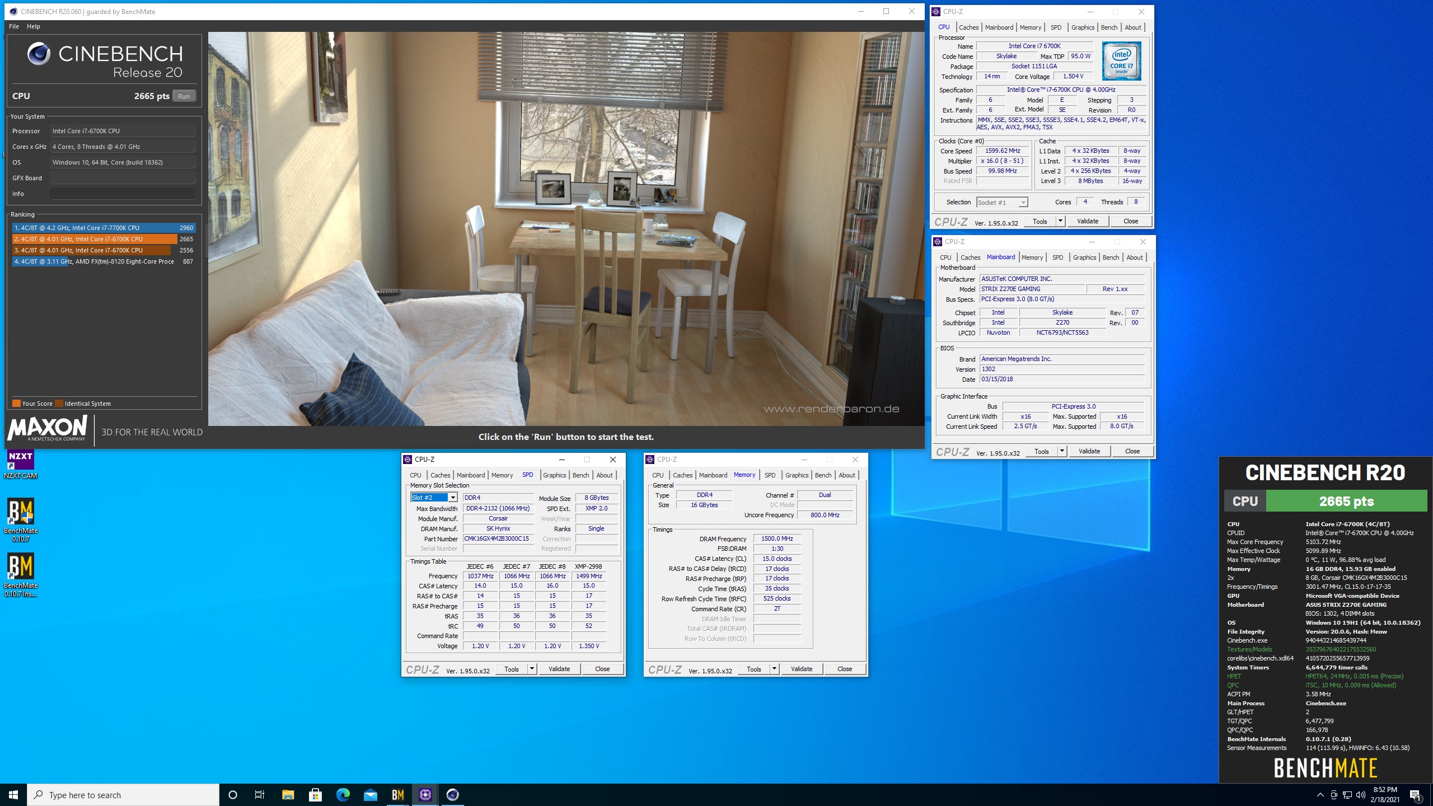Click Tools button in CPU-Z Mainboard window
The height and width of the screenshot is (806, 1433).
[1042, 451]
